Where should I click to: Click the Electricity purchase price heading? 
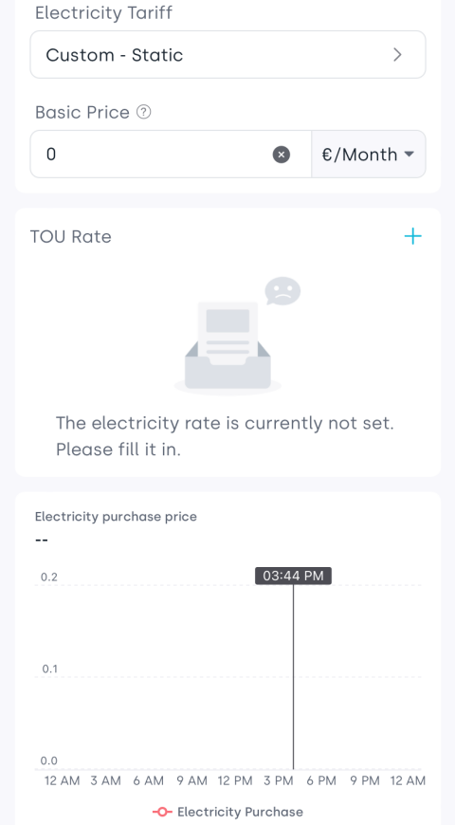[x=116, y=517]
